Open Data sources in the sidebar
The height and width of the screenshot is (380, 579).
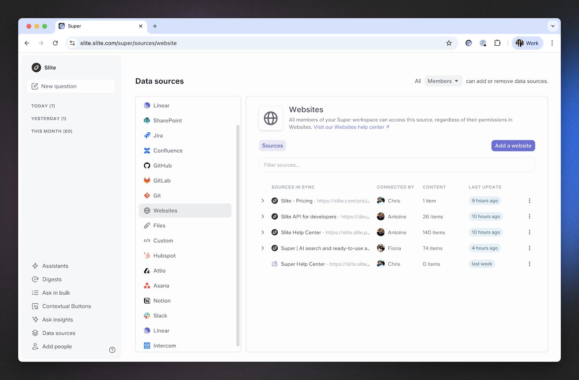tap(54, 333)
